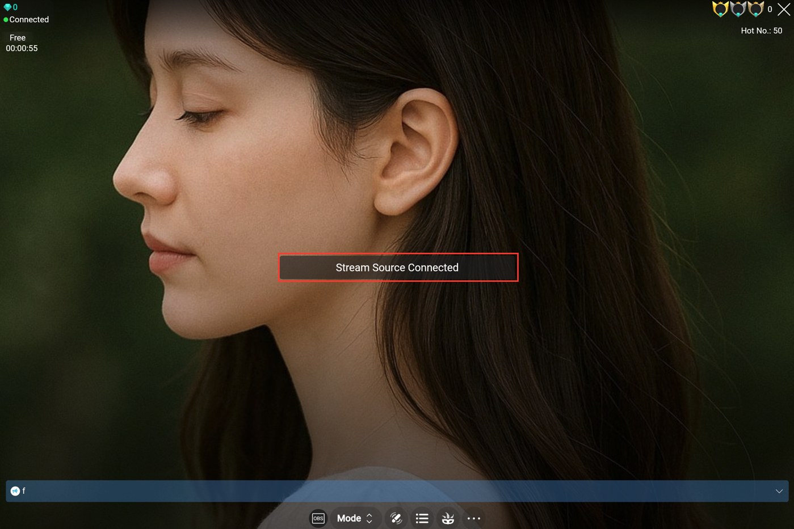Click the "Stream Source Connected" notification
The image size is (794, 529).
tap(398, 267)
